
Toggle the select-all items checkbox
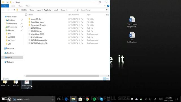(x=26, y=14)
